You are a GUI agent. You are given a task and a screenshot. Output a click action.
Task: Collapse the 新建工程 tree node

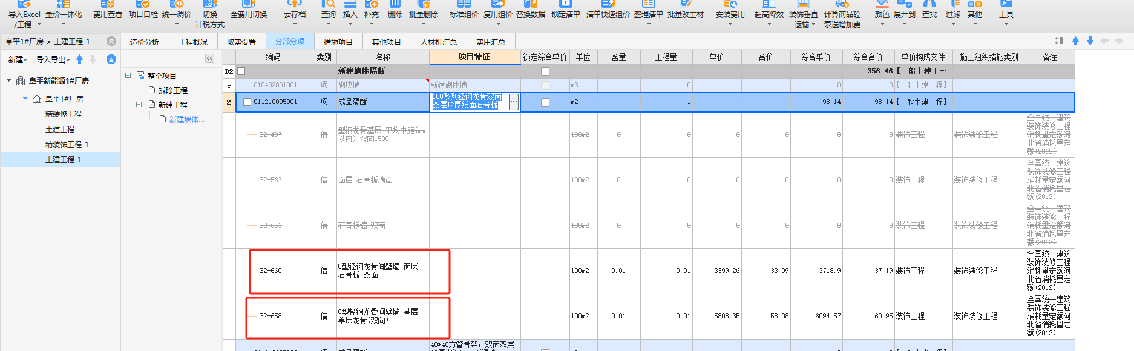[x=139, y=105]
